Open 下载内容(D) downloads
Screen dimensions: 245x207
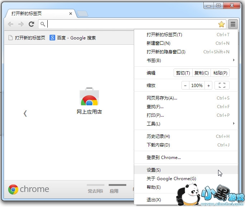coord(186,145)
